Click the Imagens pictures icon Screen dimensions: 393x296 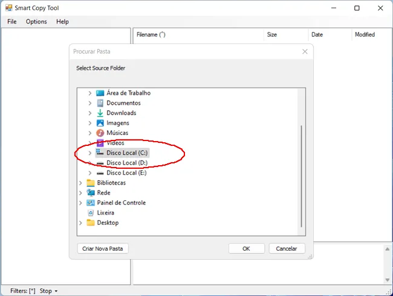[100, 123]
